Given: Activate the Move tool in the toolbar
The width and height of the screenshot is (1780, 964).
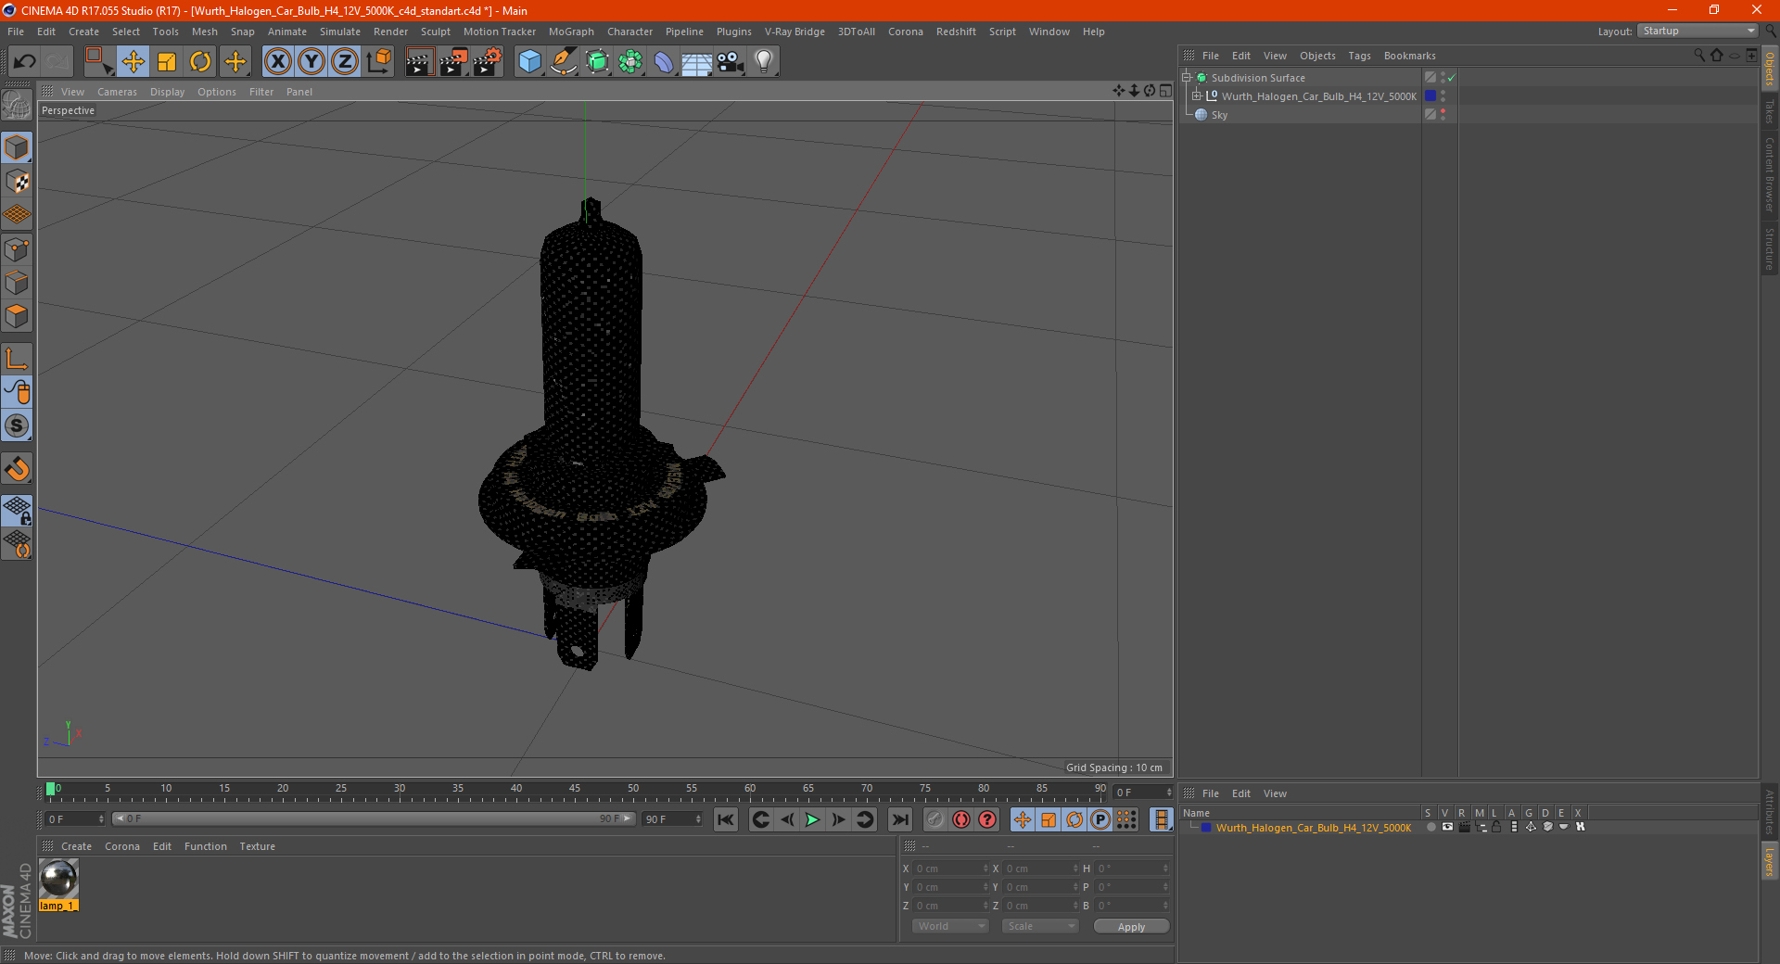Looking at the screenshot, I should tap(133, 62).
